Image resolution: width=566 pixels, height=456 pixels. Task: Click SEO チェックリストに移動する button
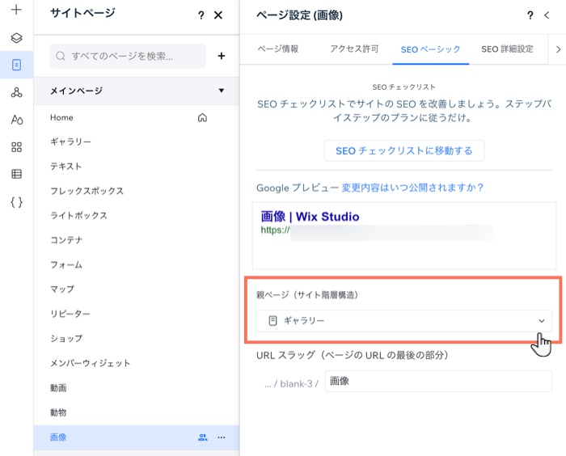404,150
